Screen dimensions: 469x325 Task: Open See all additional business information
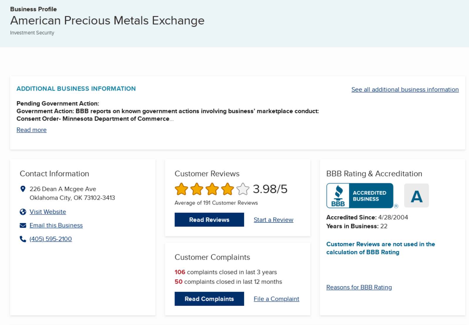(x=405, y=89)
